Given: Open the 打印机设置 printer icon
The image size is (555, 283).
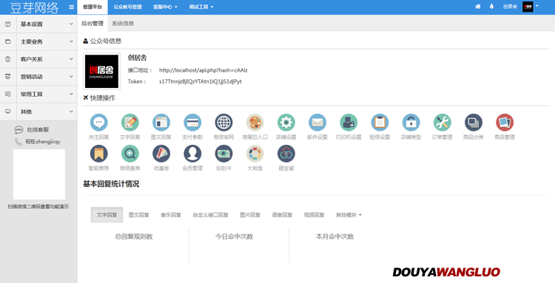Looking at the screenshot, I should (349, 123).
